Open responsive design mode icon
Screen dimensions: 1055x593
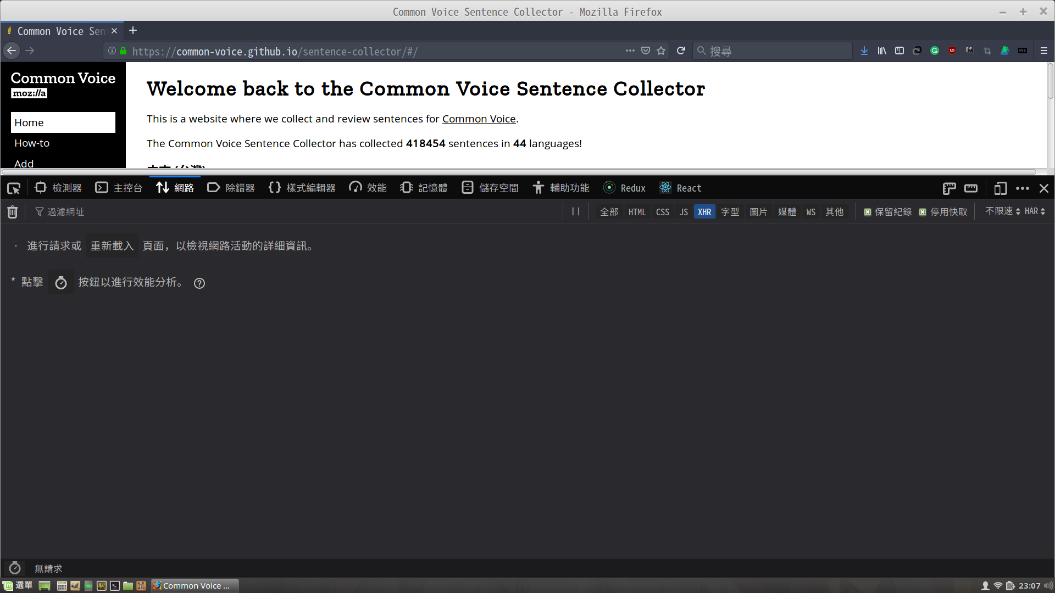click(x=1001, y=188)
